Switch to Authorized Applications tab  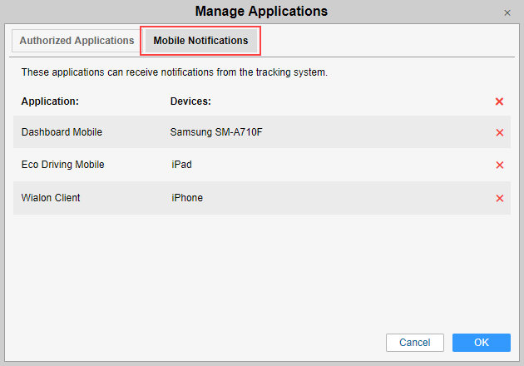coord(77,41)
